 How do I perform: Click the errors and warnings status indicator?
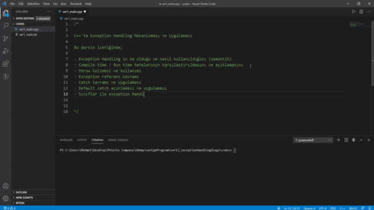click(x=9, y=208)
